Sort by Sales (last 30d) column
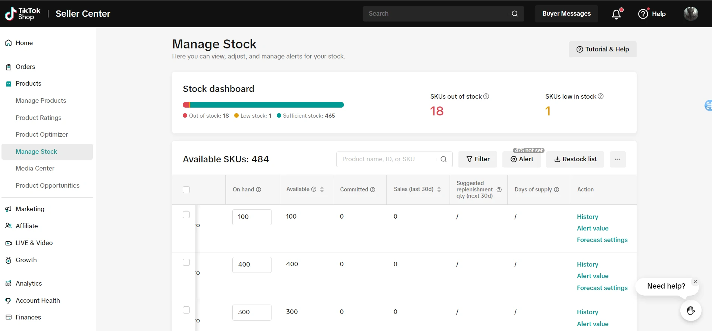712x331 pixels. pos(439,190)
